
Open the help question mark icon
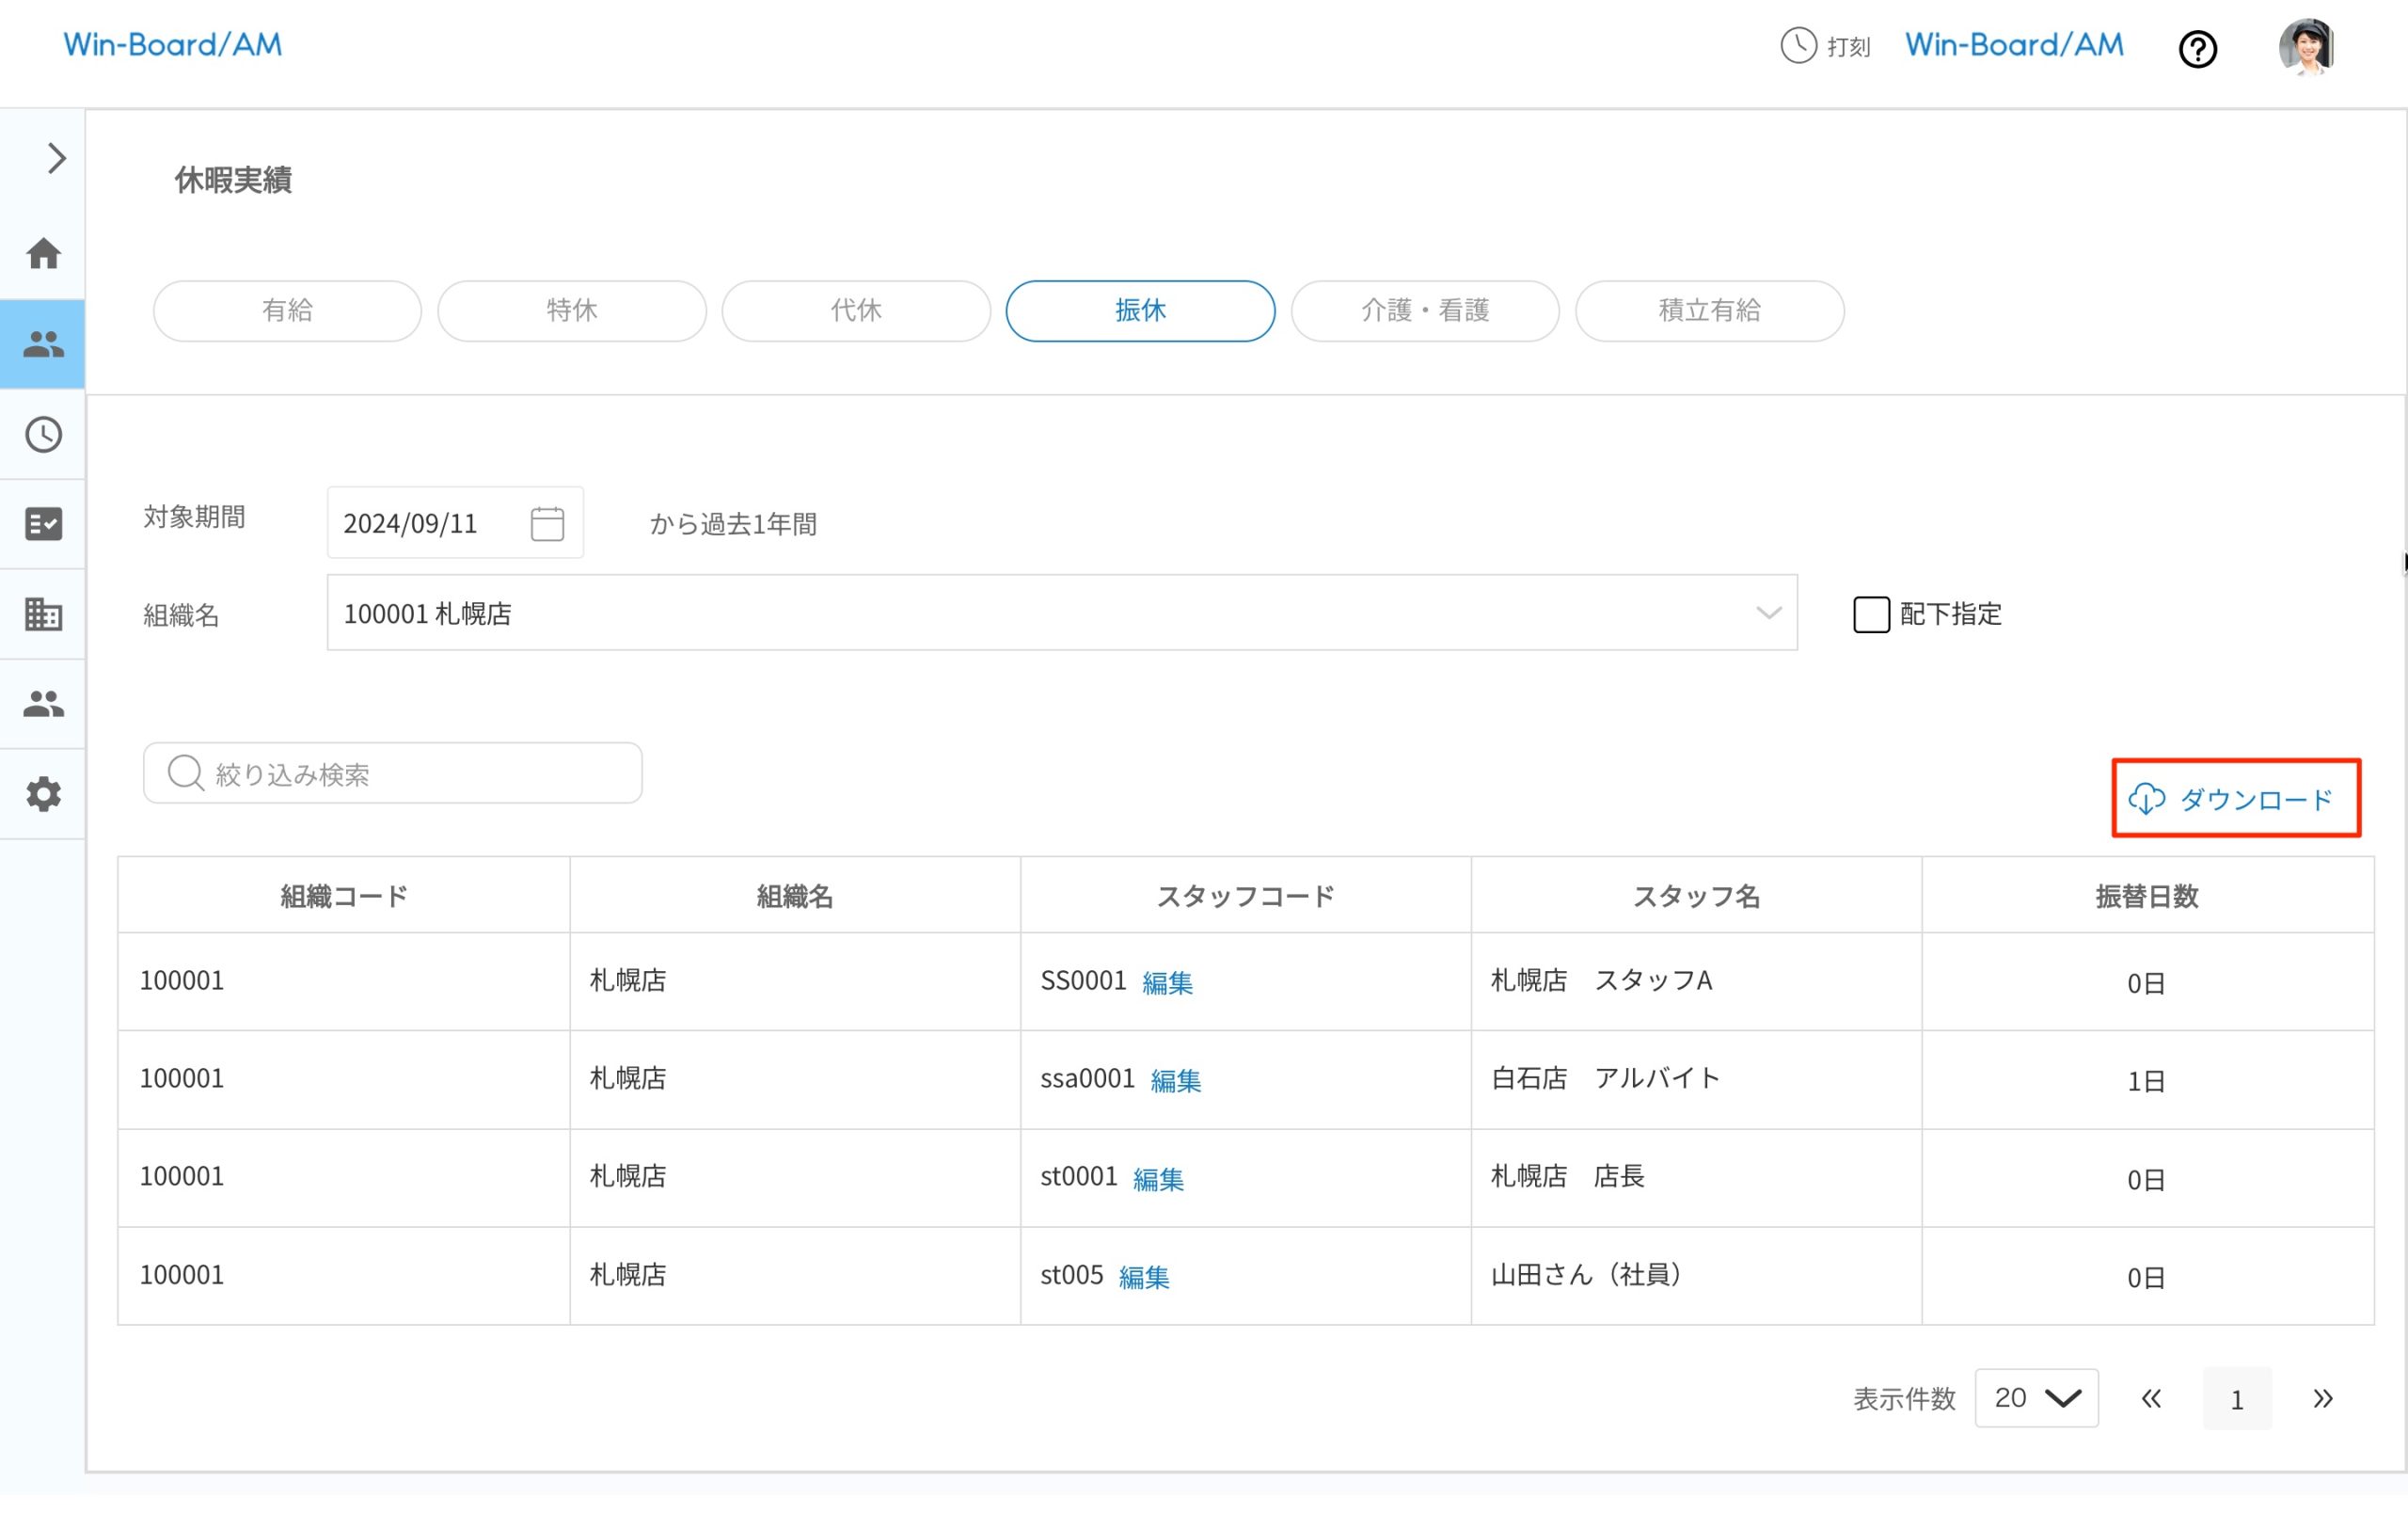click(2198, 49)
